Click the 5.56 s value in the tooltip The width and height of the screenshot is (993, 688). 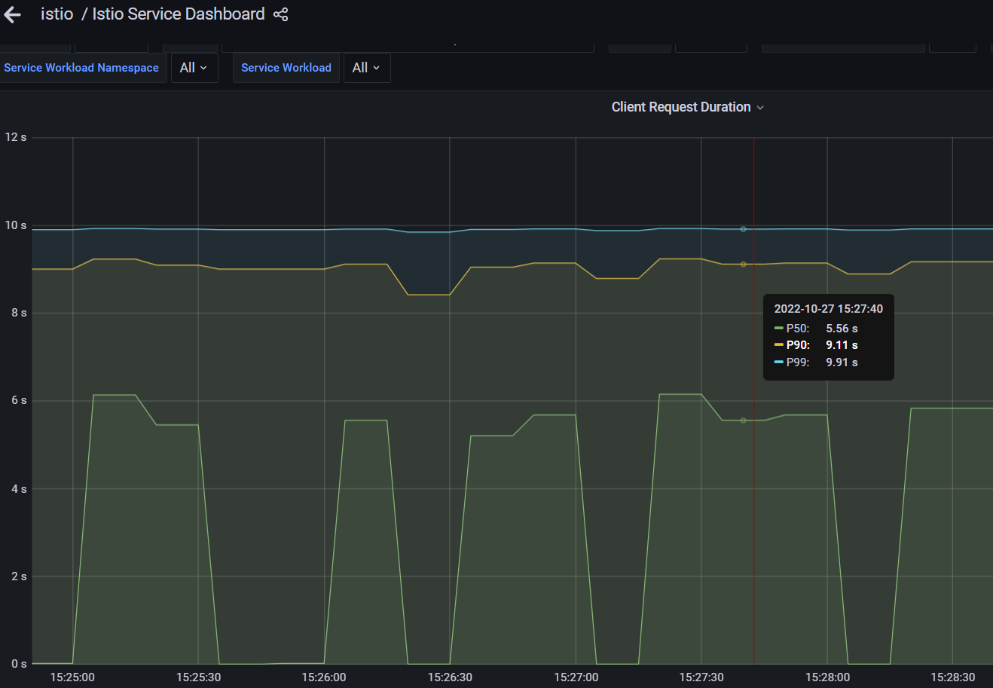pyautogui.click(x=842, y=329)
